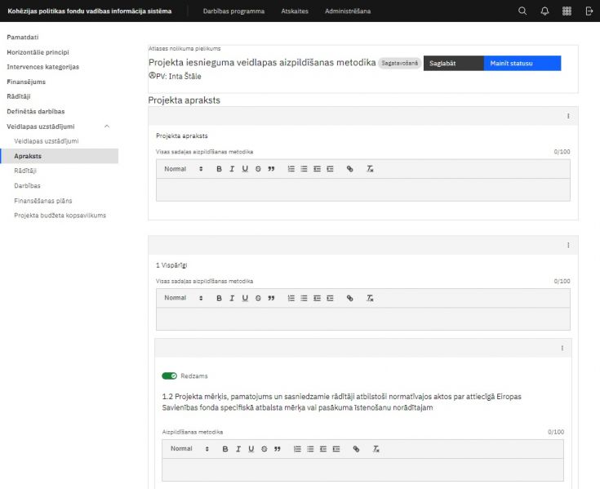Open the apps grid menu
Screen dimensions: 600x489
[567, 11]
